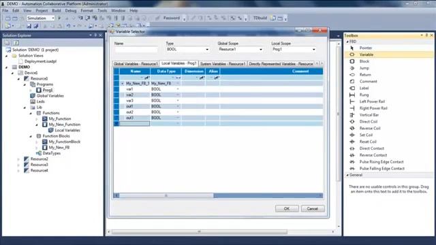Expand the My_New_FB_1 variable row

click(x=122, y=83)
